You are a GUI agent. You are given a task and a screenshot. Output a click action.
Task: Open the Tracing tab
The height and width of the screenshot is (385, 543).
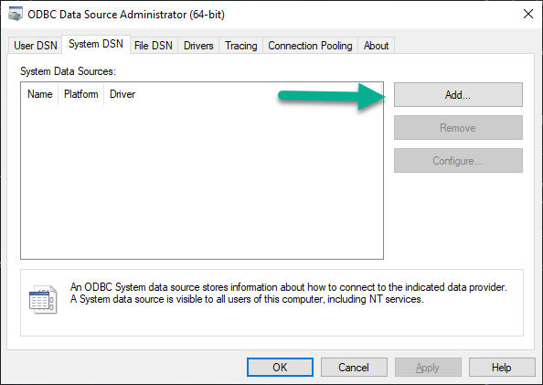(241, 46)
